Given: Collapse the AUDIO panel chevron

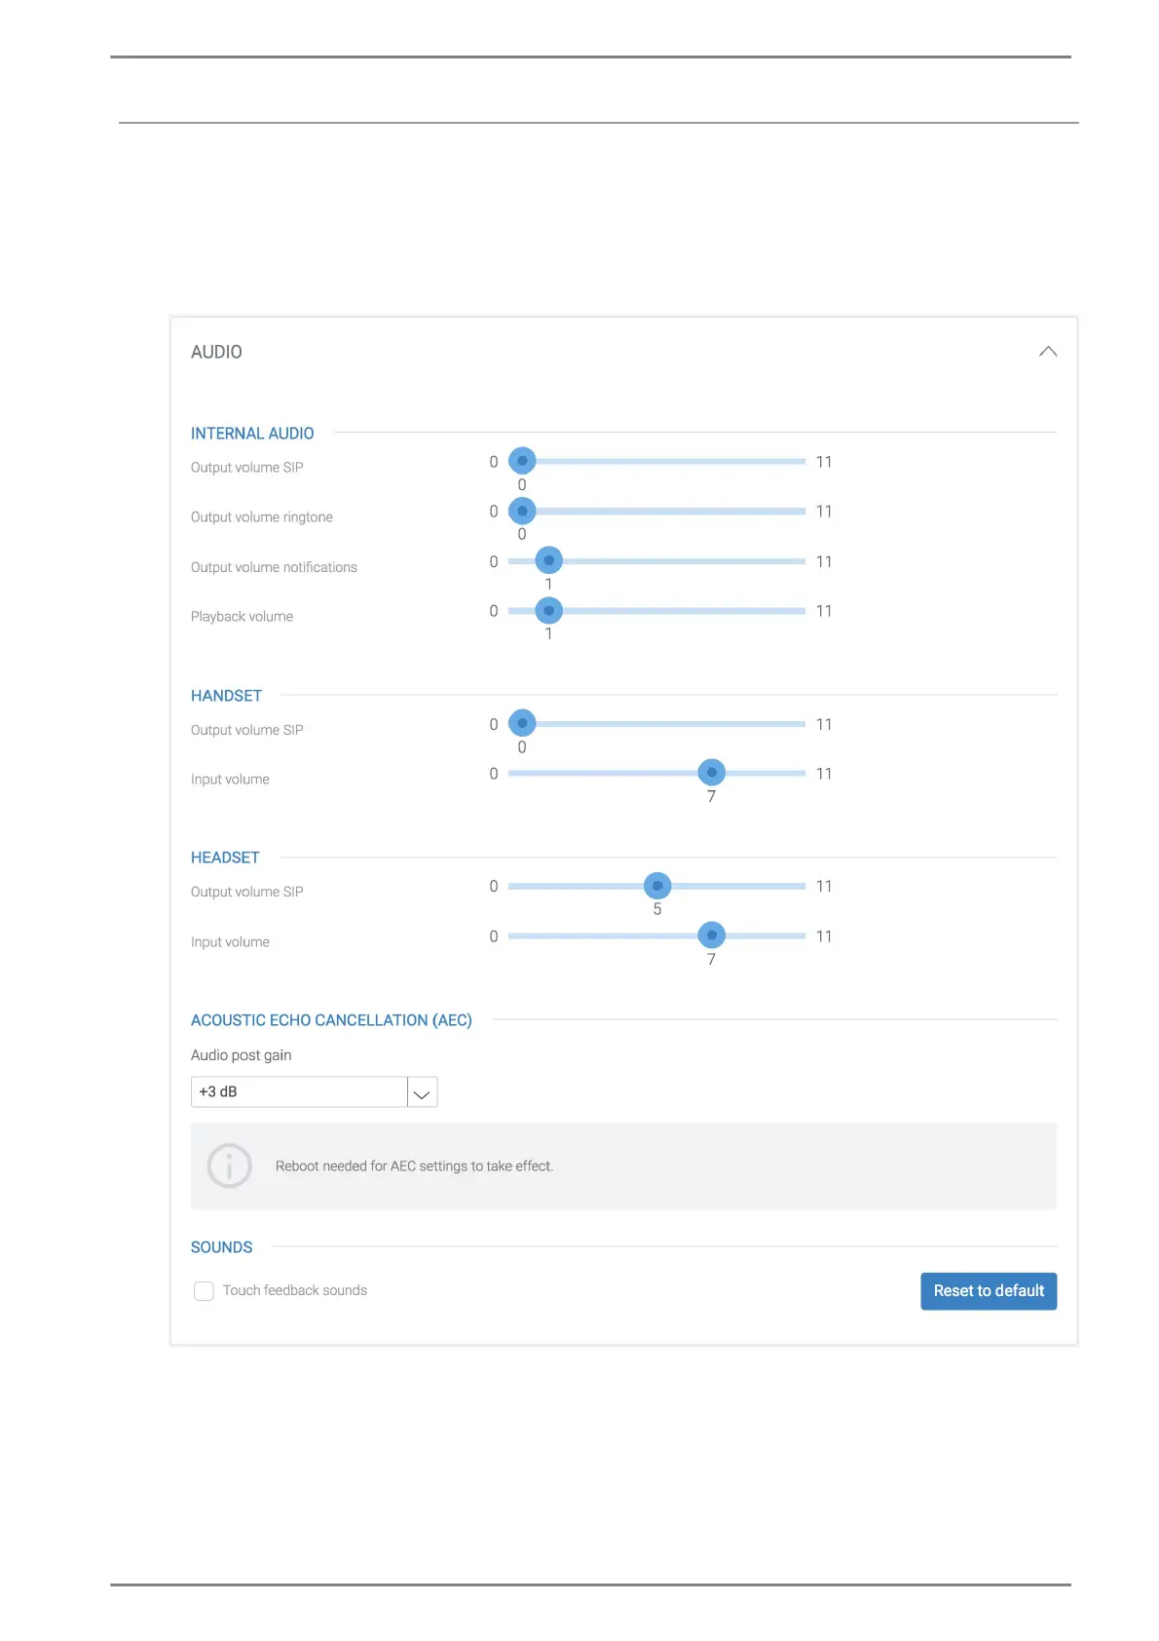Looking at the screenshot, I should (x=1047, y=352).
